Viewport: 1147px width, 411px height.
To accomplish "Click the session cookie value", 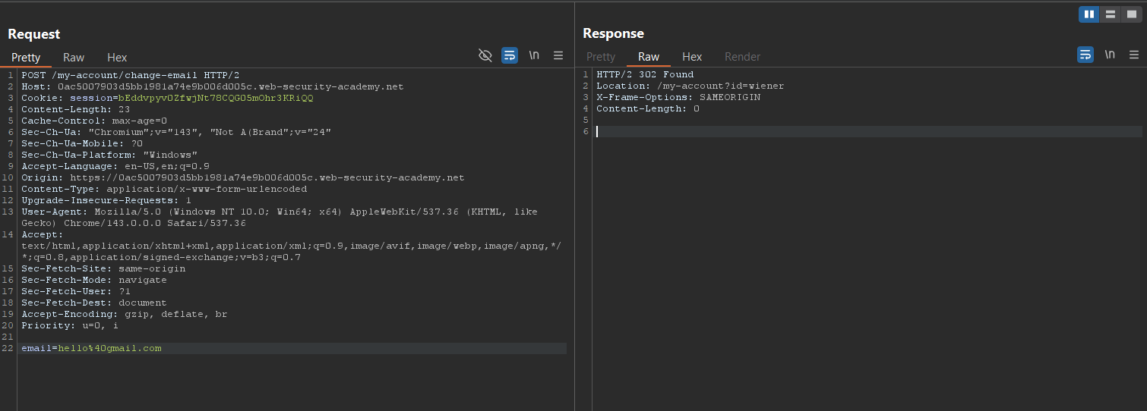I will 214,98.
